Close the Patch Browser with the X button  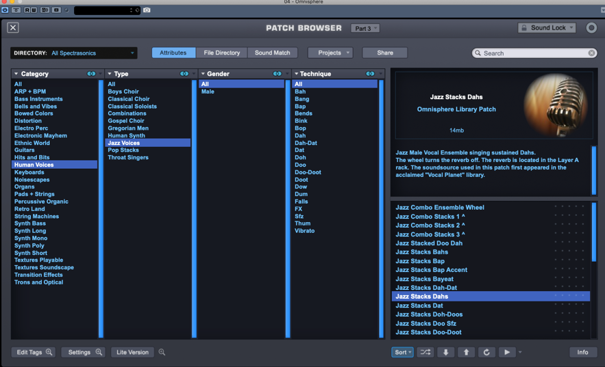13,27
